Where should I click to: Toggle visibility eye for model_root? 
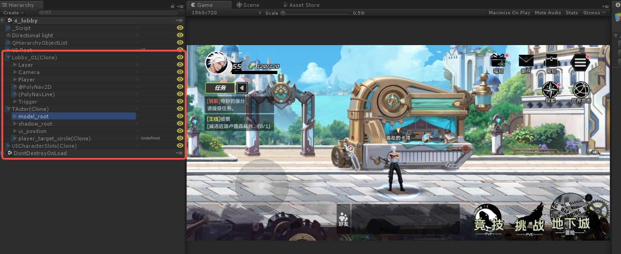[x=180, y=116]
